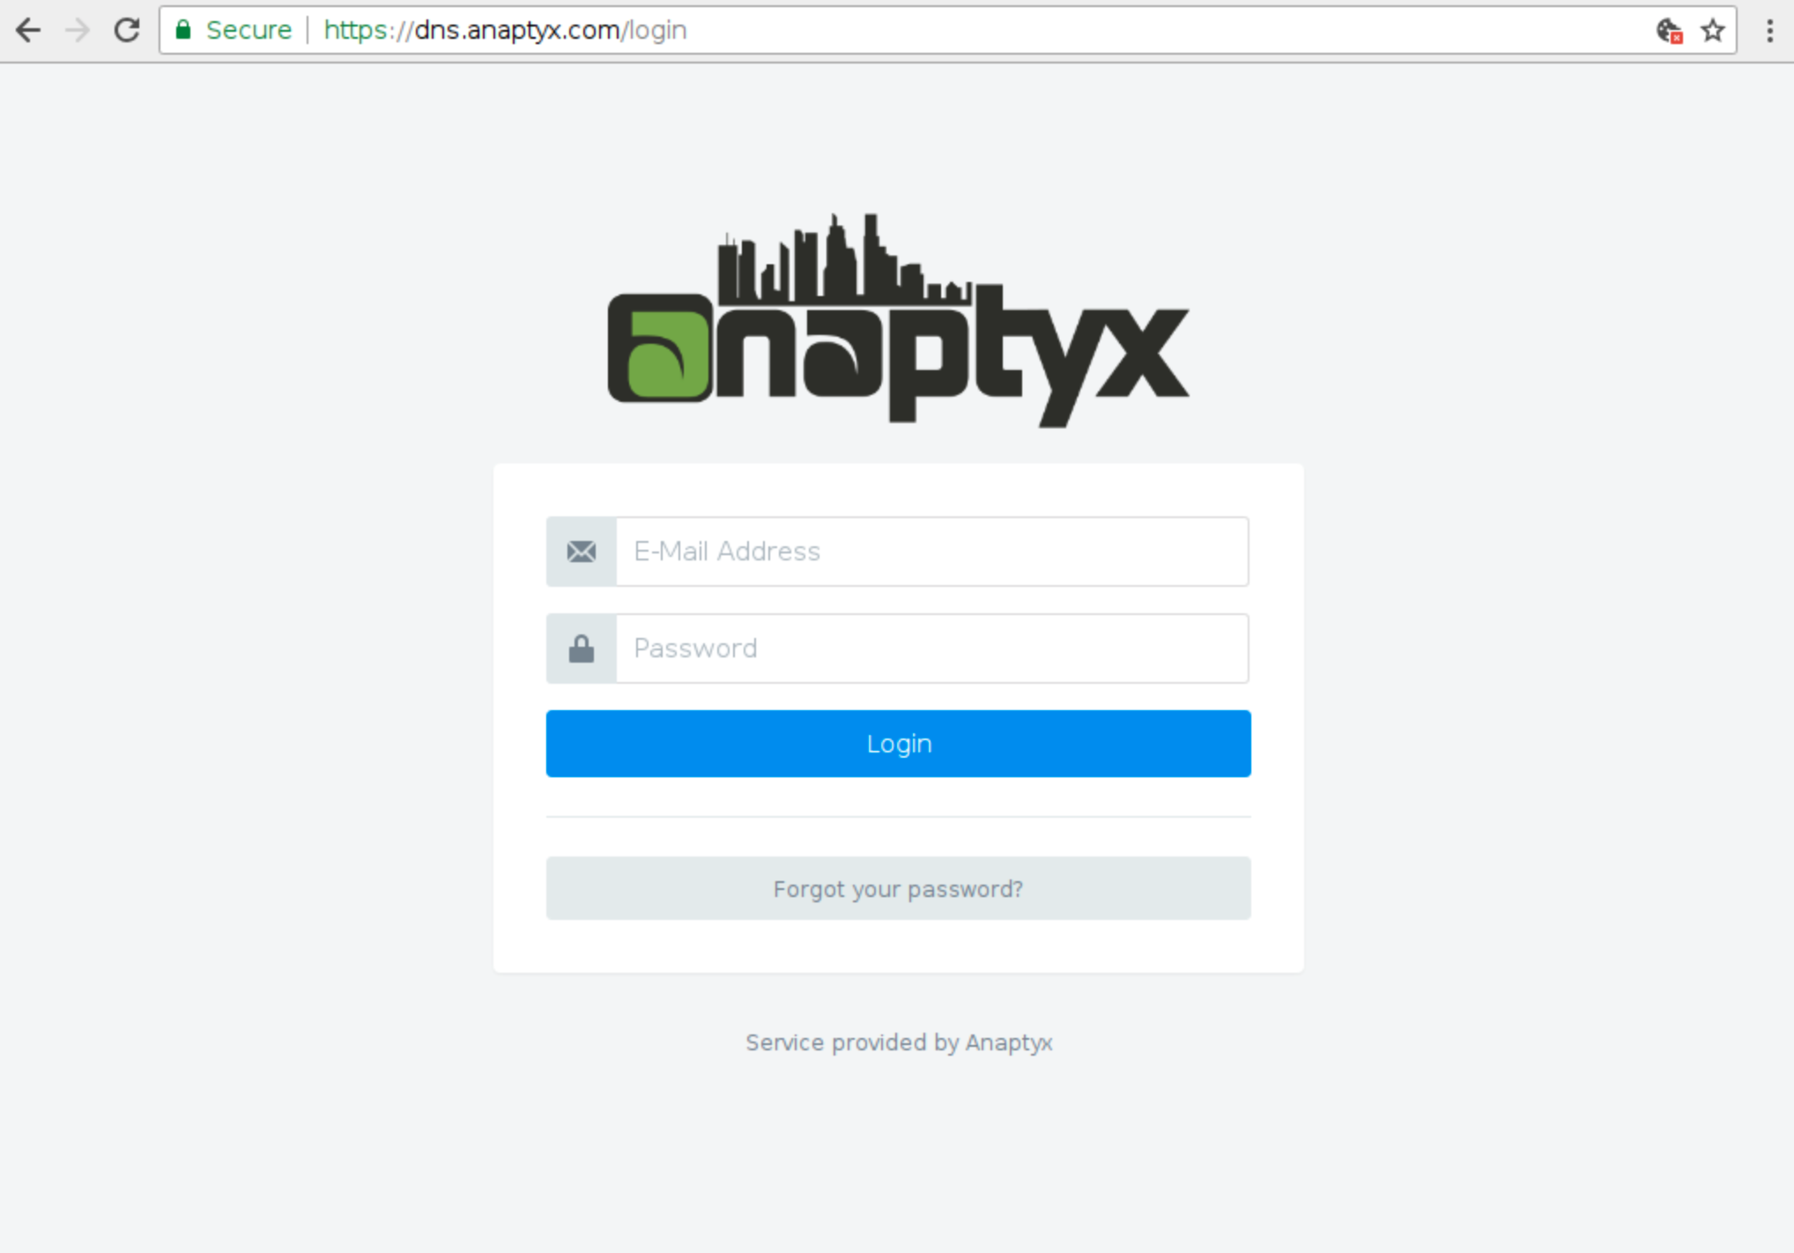Click the lock icon beside Password field
The image size is (1794, 1253).
582,649
